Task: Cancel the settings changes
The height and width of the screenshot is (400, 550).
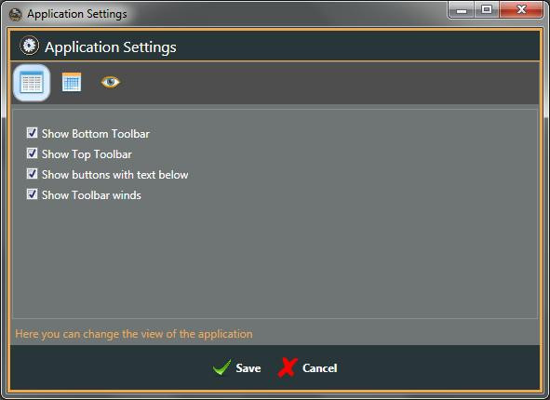Action: (x=308, y=367)
